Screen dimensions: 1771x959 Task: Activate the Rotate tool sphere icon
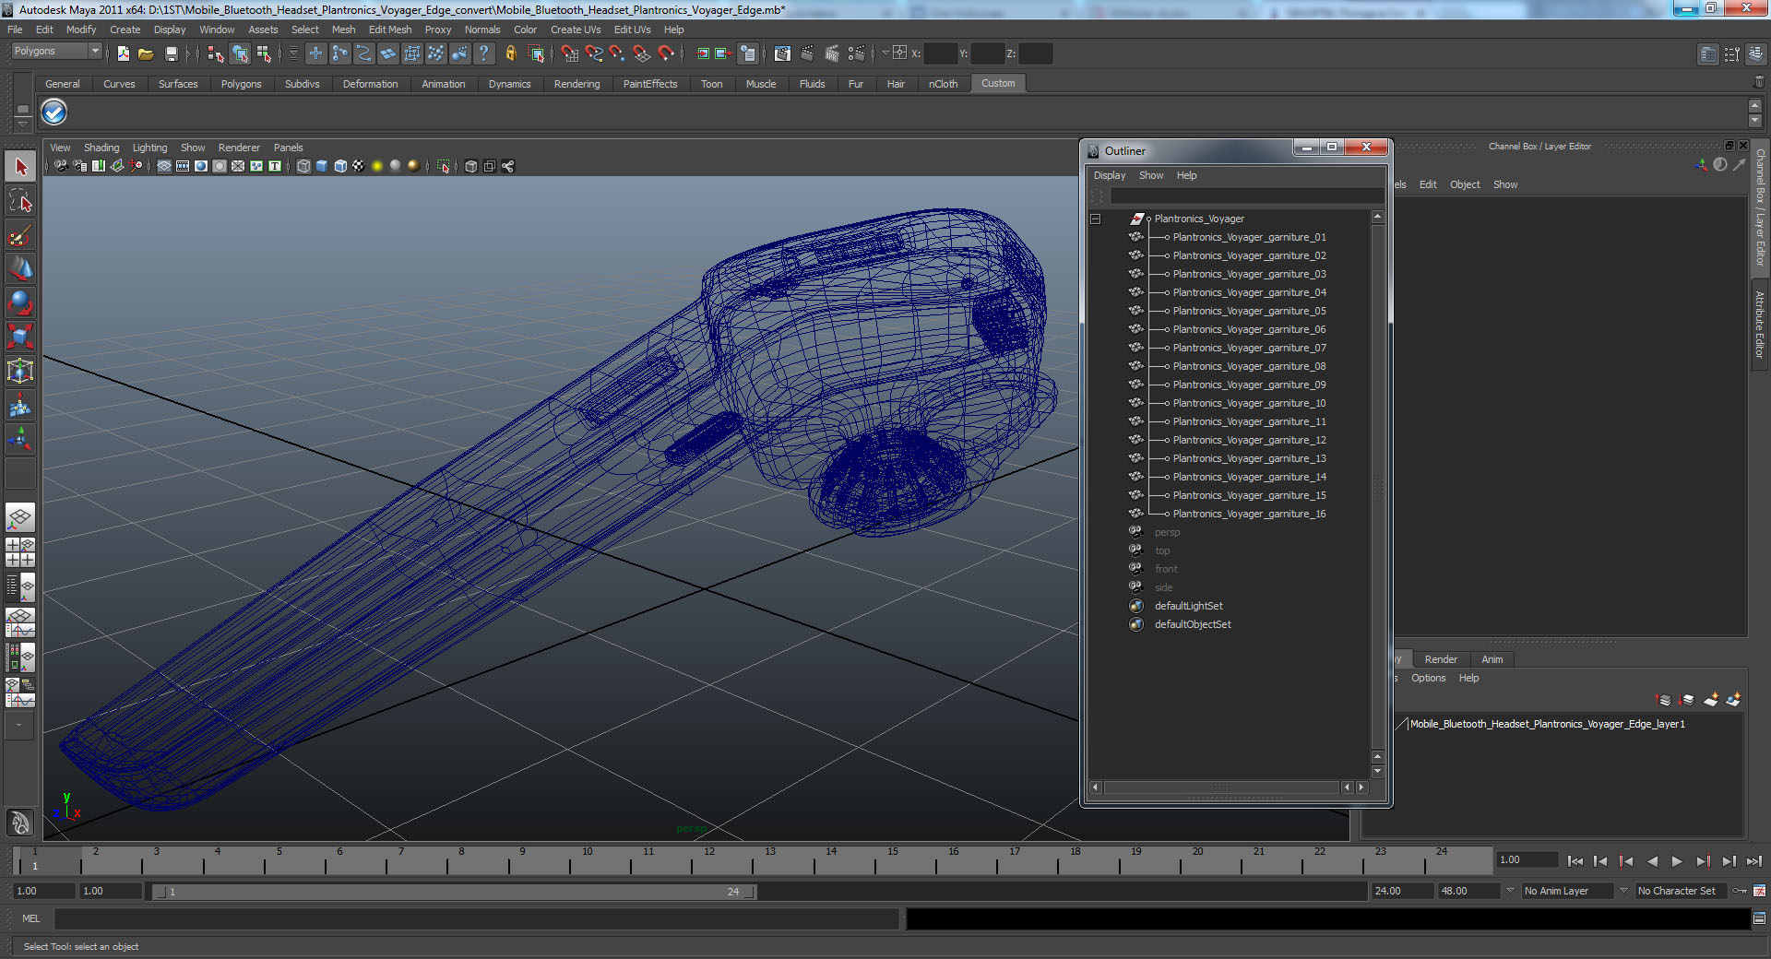click(20, 302)
